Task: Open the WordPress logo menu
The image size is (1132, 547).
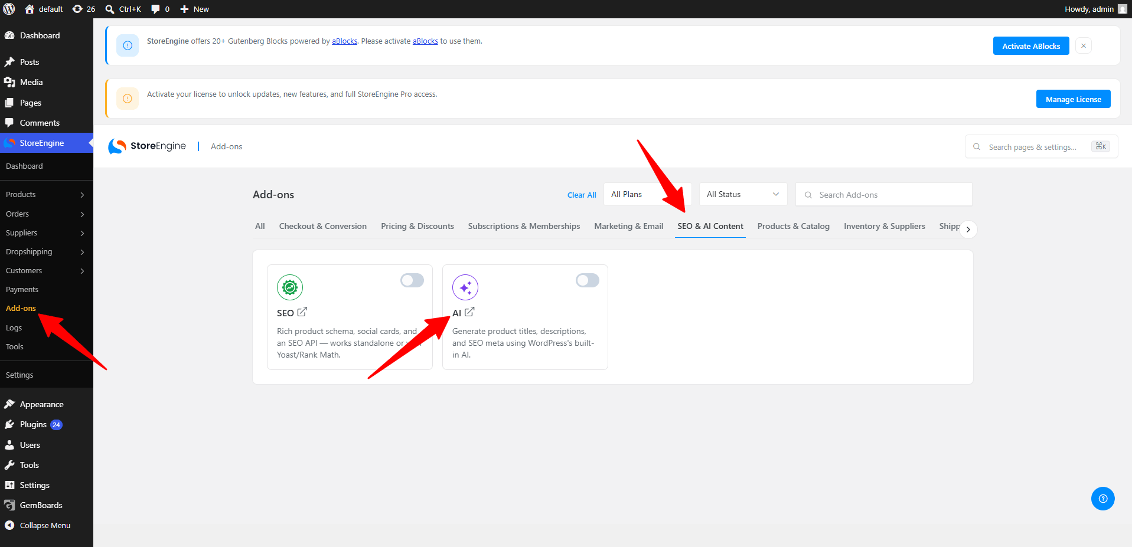Action: click(x=9, y=9)
